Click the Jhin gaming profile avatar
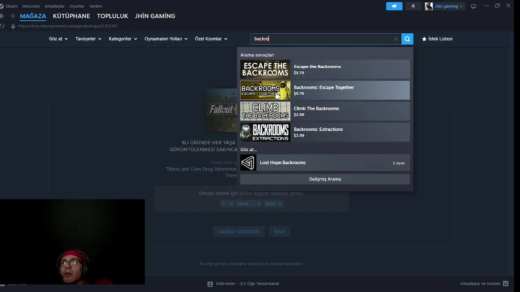 [429, 6]
